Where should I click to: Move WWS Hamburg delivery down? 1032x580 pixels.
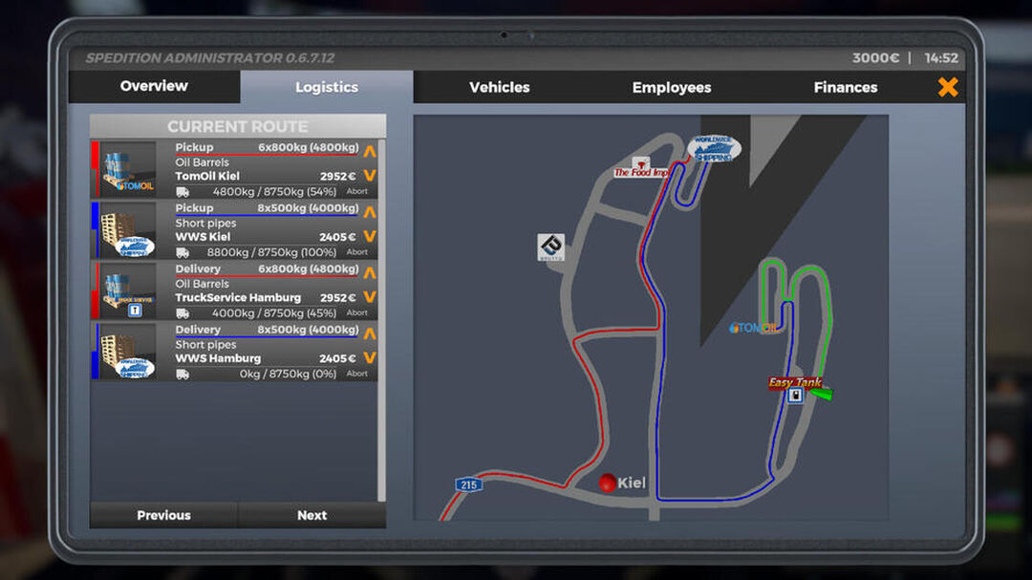[x=370, y=357]
